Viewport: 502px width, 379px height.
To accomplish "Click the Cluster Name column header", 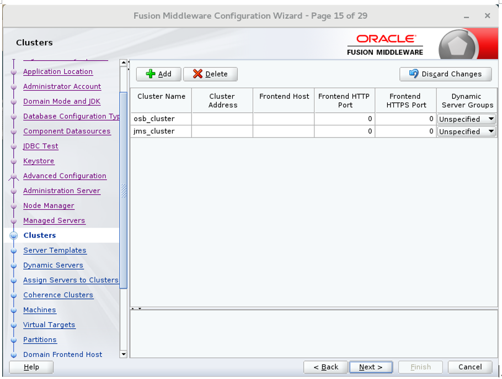I will [x=161, y=101].
